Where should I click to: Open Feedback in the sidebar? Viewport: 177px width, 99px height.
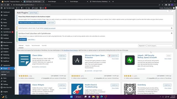coord(6,38)
